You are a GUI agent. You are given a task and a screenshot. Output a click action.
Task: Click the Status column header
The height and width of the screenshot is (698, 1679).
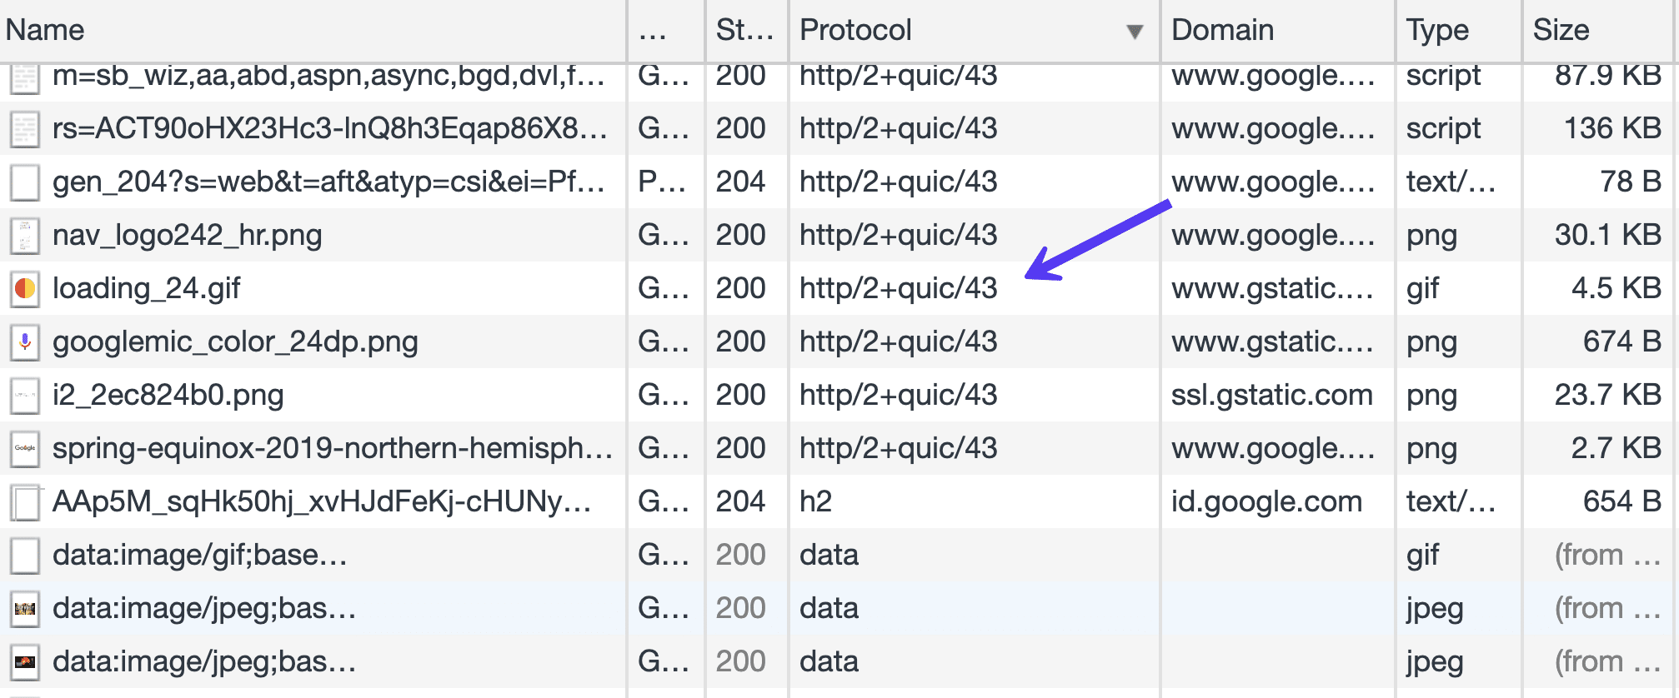742,30
